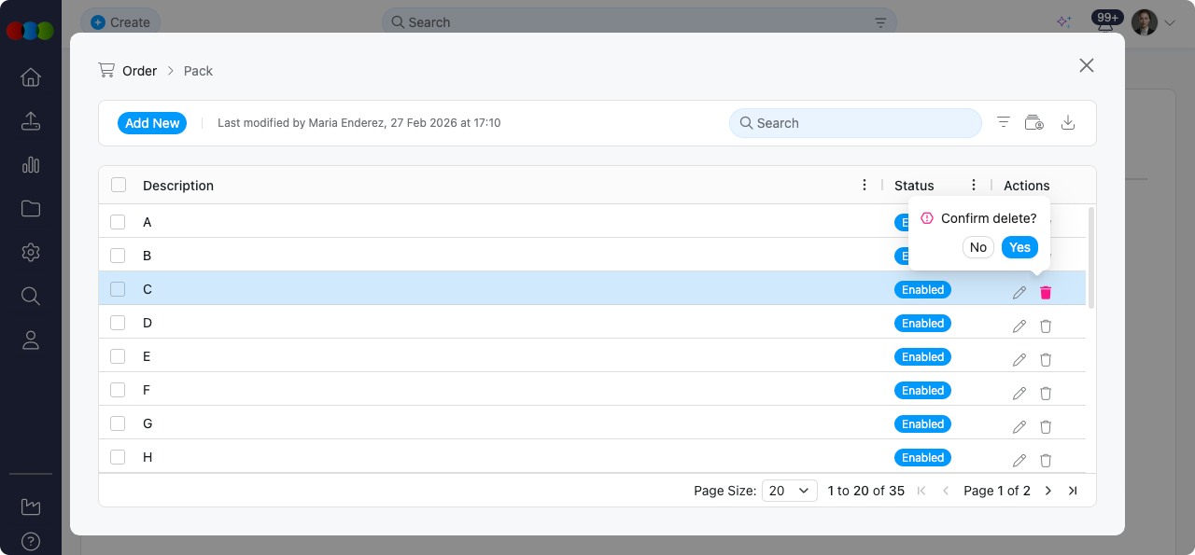Delete row E using the trash icon
Image resolution: width=1195 pixels, height=555 pixels.
point(1046,360)
